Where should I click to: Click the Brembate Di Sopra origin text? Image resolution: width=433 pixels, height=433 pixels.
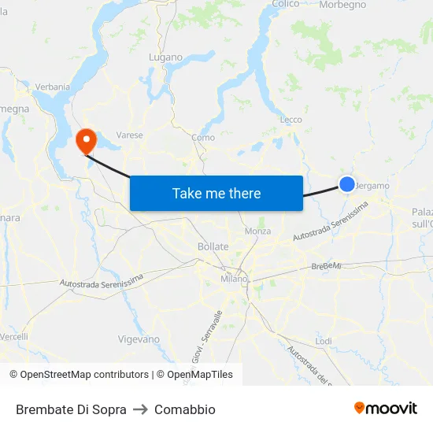(71, 409)
